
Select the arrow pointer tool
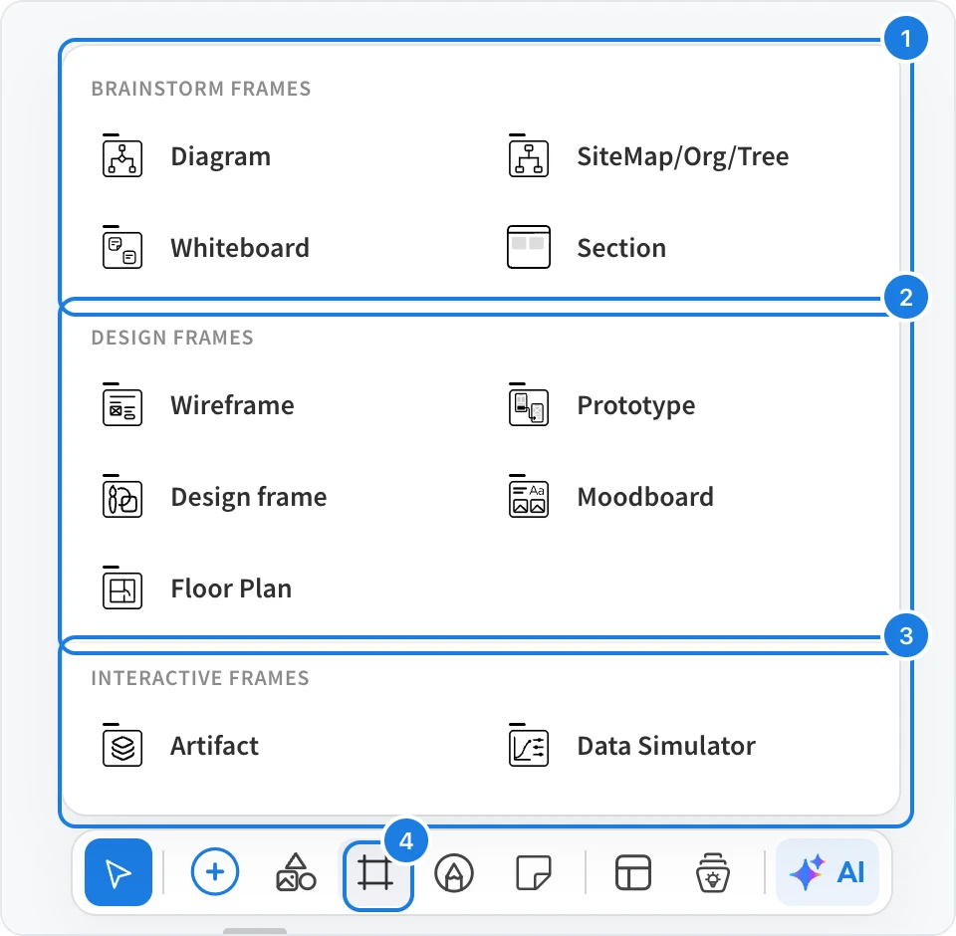pyautogui.click(x=119, y=872)
